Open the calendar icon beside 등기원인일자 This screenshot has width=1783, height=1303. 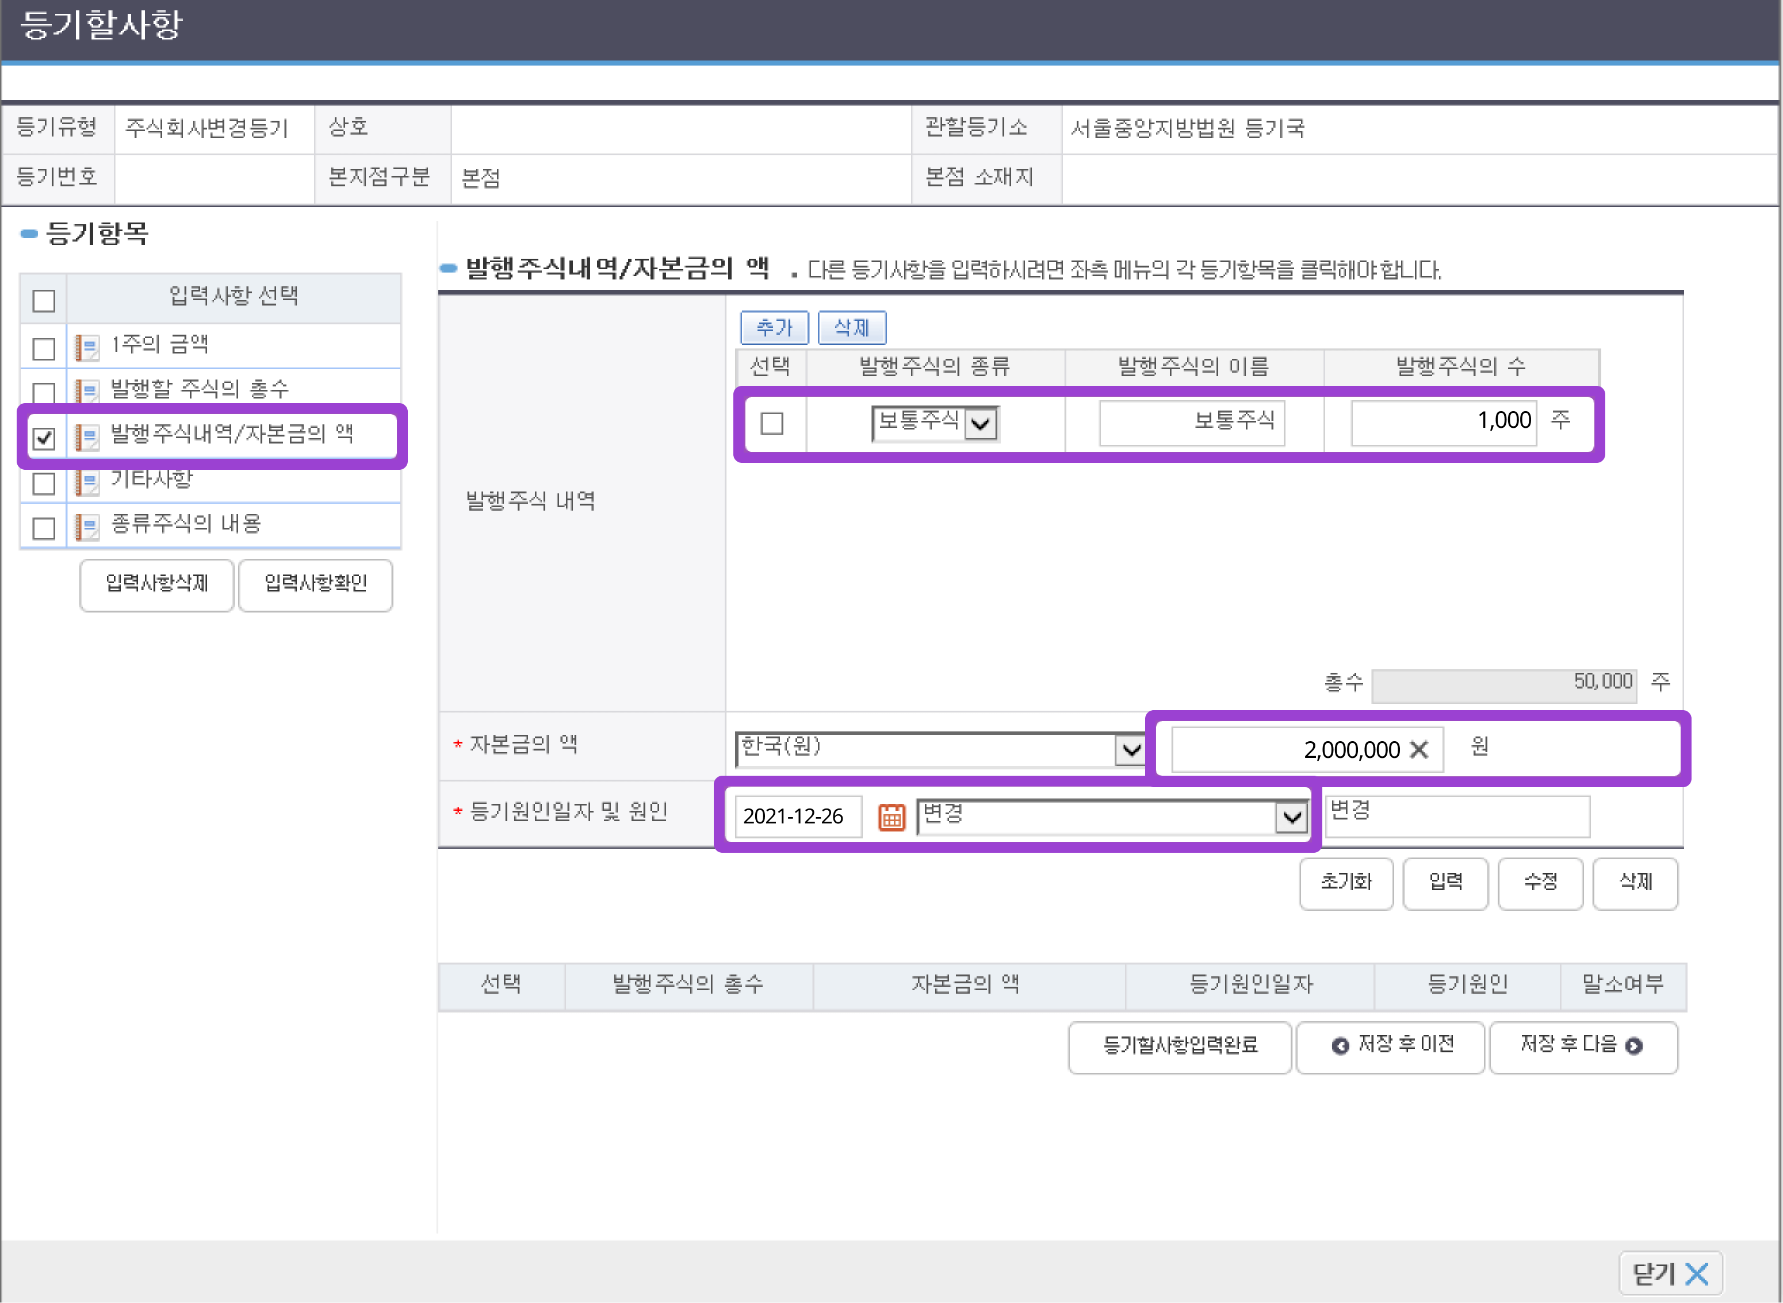(891, 817)
